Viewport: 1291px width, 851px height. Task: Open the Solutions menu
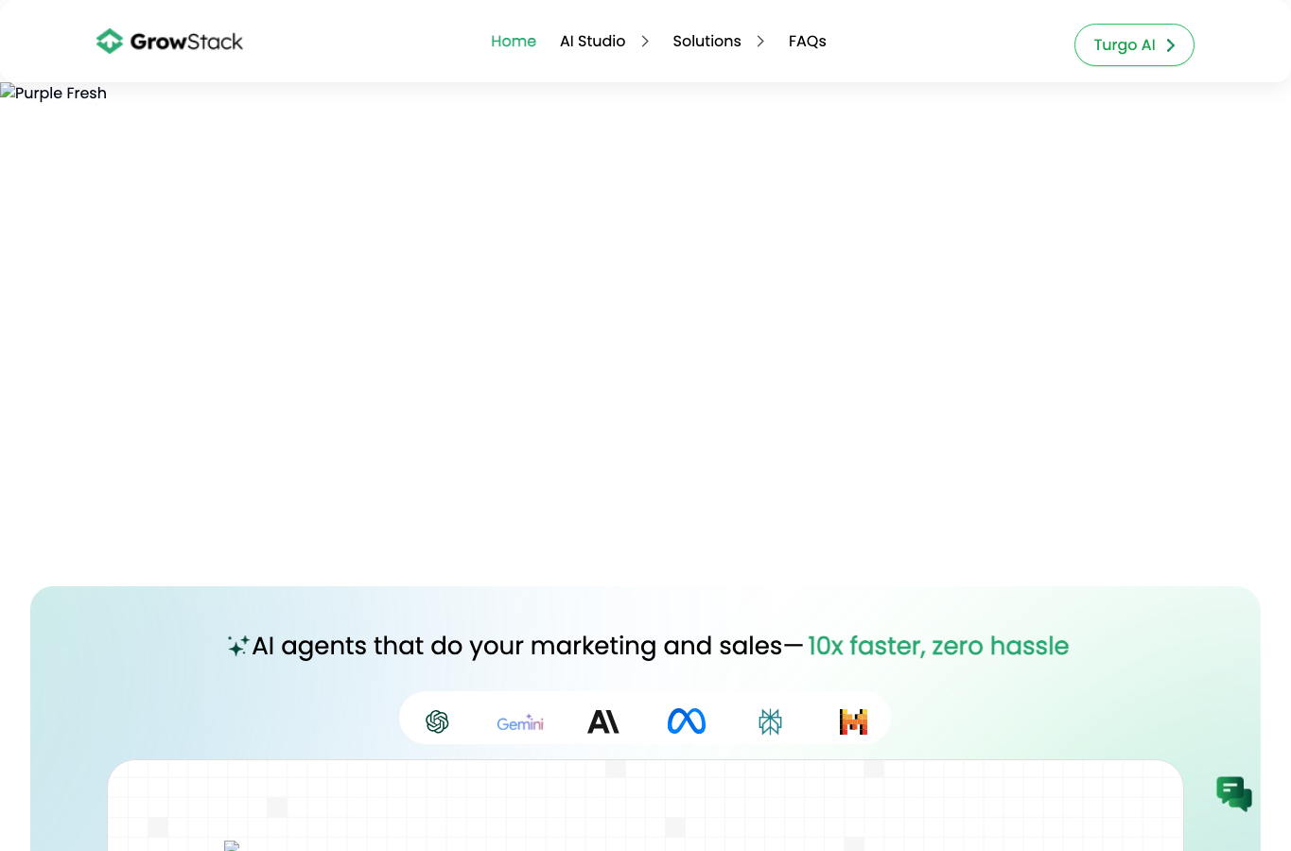coord(707,42)
